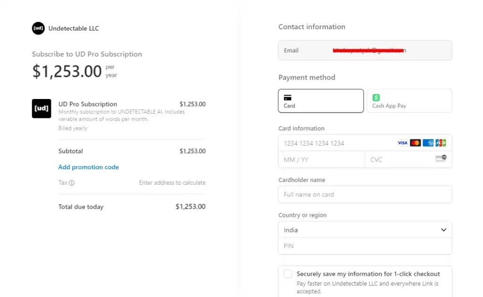Choose Cash App Pay as payment method
This screenshot has height=297, width=483.
(409, 100)
